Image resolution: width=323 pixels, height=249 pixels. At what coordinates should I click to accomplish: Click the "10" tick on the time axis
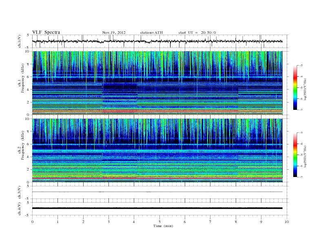point(287,222)
